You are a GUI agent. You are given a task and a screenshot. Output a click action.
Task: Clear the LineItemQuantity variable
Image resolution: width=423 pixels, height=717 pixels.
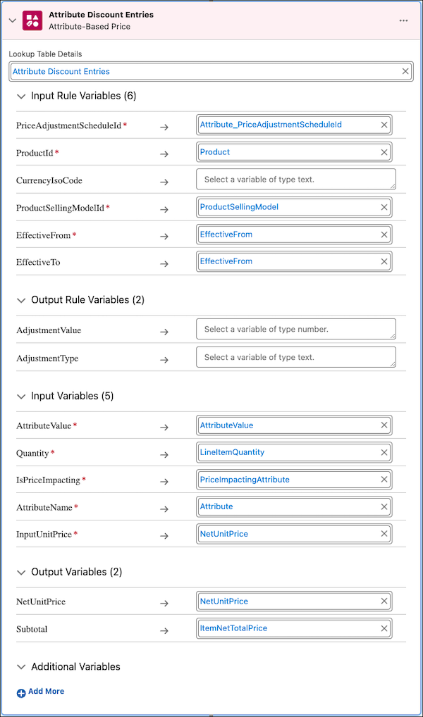coord(384,452)
